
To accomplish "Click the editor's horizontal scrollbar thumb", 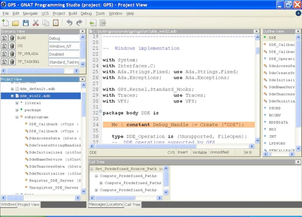I will click(146, 146).
